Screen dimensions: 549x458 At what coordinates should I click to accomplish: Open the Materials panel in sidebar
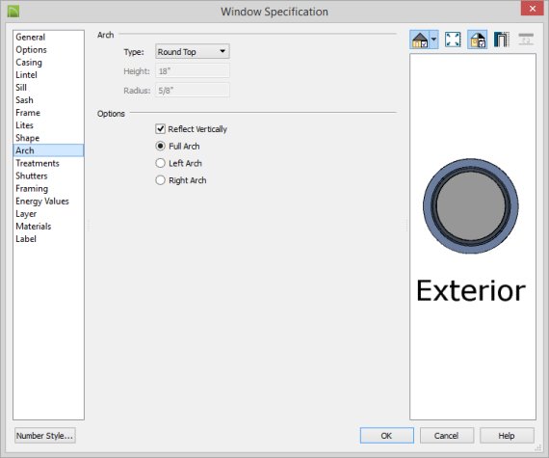pos(34,227)
